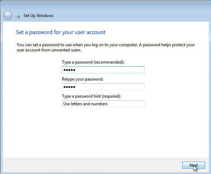Click Next to continue setup
211x174 pixels.
point(193,165)
